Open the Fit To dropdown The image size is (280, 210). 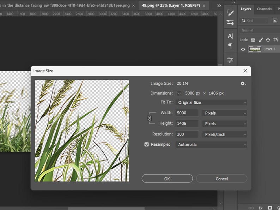pyautogui.click(x=211, y=102)
